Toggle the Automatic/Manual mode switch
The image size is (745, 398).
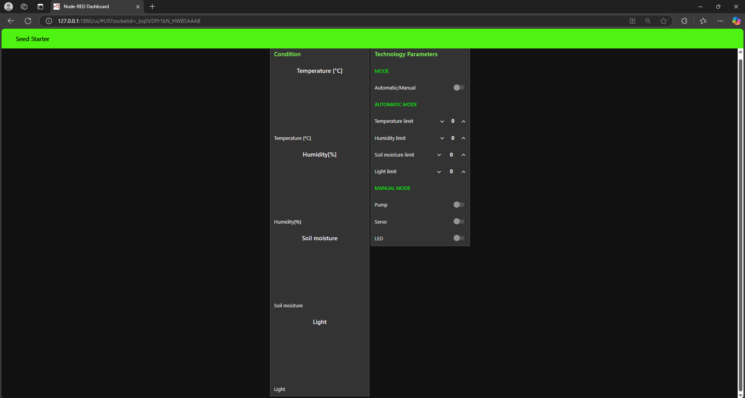click(x=459, y=88)
